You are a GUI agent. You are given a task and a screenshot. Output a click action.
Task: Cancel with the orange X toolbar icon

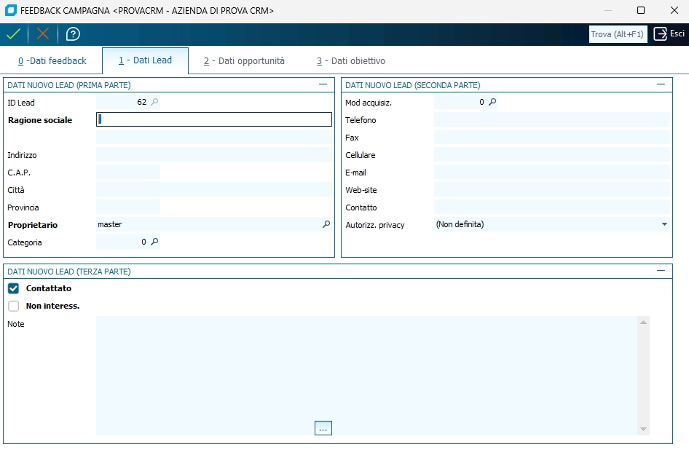[x=43, y=34]
